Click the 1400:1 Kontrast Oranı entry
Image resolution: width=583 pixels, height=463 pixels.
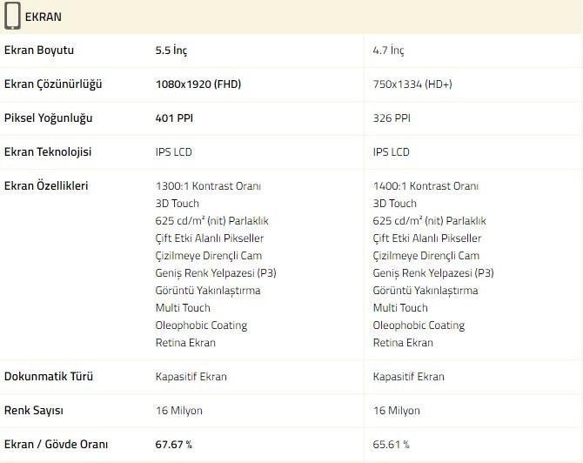click(426, 185)
